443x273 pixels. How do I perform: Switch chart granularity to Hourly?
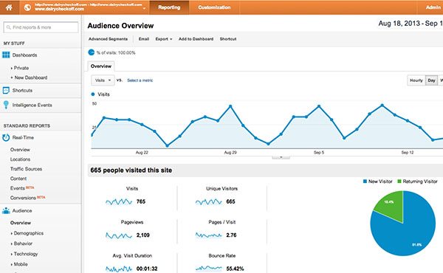tap(416, 80)
